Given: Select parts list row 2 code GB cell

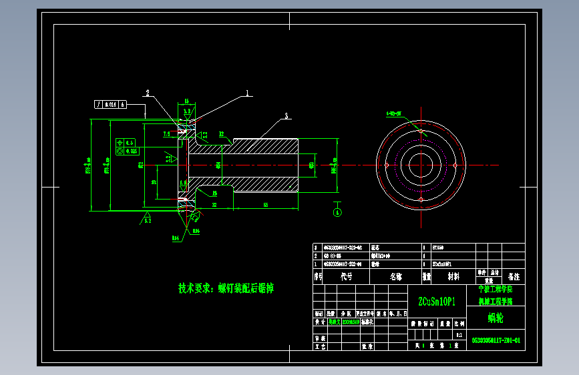Looking at the screenshot, I should point(346,256).
